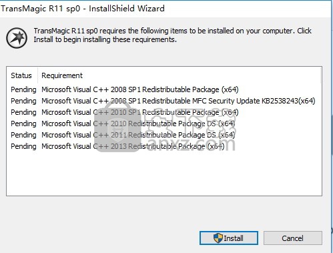The image size is (333, 253).
Task: Click the Requirement column header
Action: [x=62, y=75]
